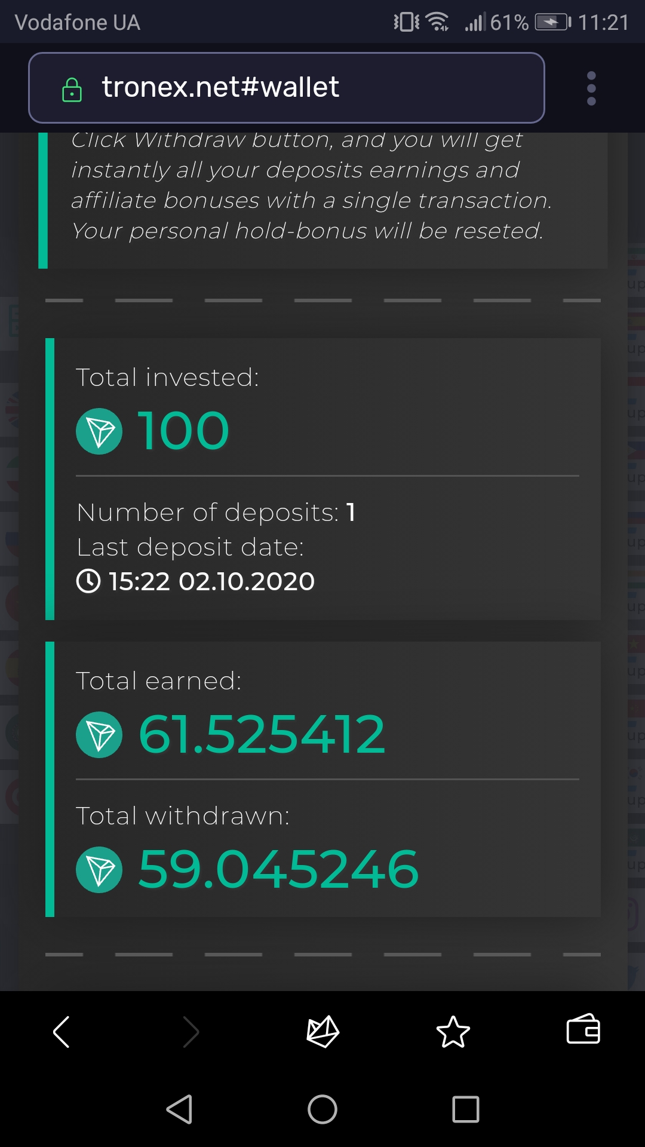The image size is (645, 1147).
Task: Tap the 15:22 02.10.2020 deposit timestamp
Action: [x=211, y=581]
